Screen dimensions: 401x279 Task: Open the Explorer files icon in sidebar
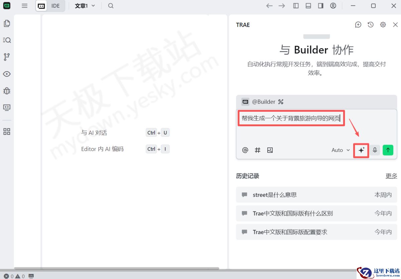pos(7,23)
